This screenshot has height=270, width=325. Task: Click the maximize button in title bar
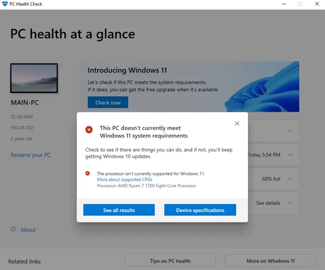300,4
